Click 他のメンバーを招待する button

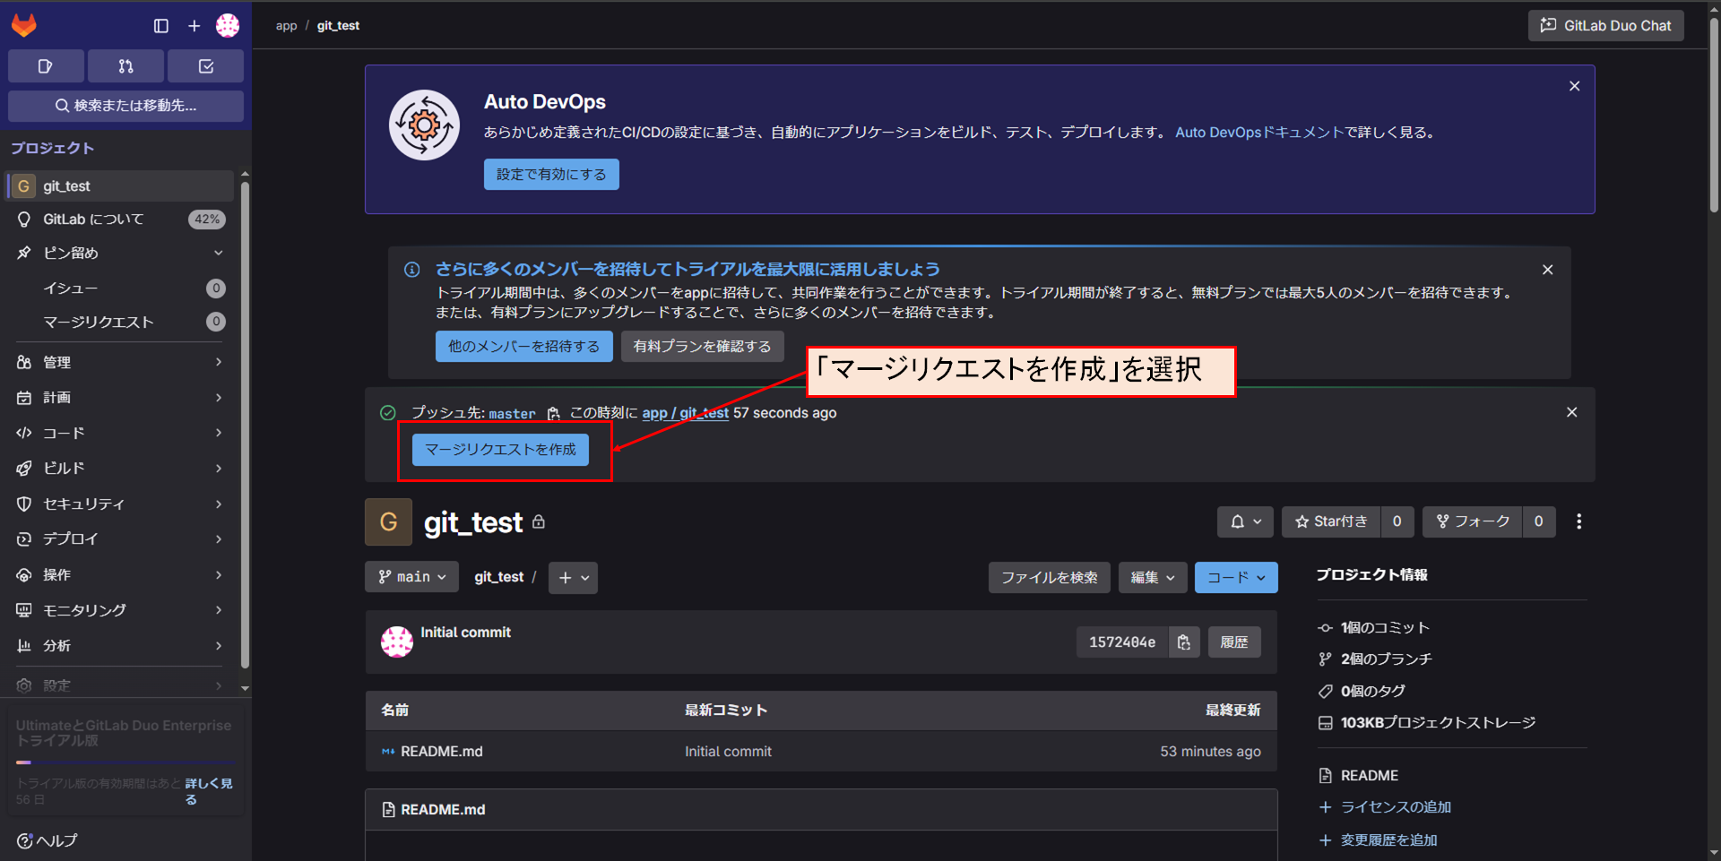coord(523,347)
